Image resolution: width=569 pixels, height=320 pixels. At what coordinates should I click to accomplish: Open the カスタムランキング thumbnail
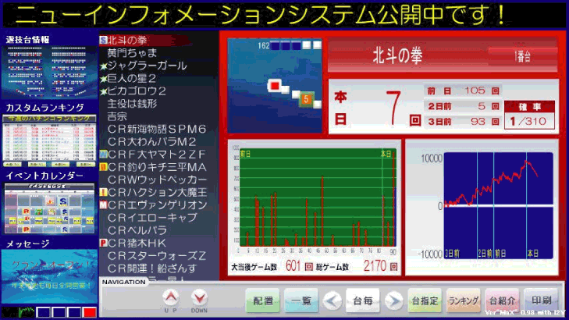coord(49,140)
